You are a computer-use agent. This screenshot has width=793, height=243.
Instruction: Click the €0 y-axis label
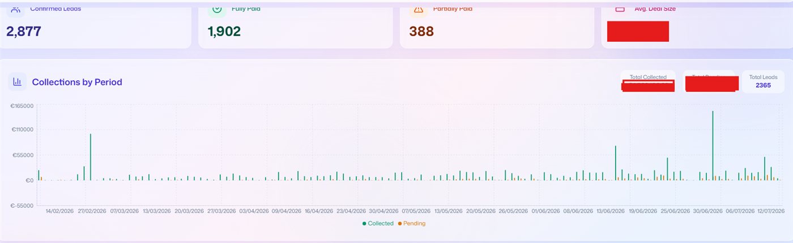click(x=29, y=180)
